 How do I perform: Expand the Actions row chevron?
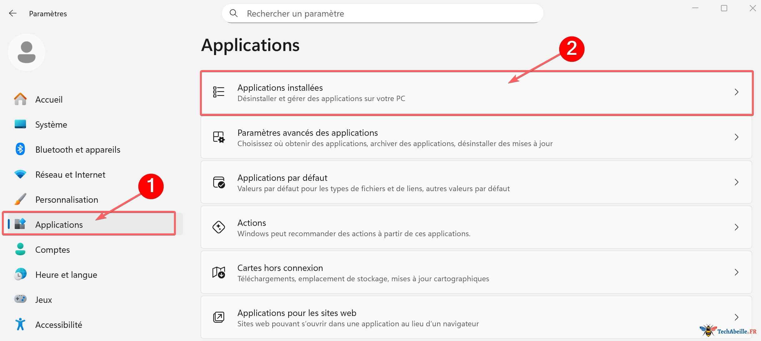pyautogui.click(x=737, y=227)
